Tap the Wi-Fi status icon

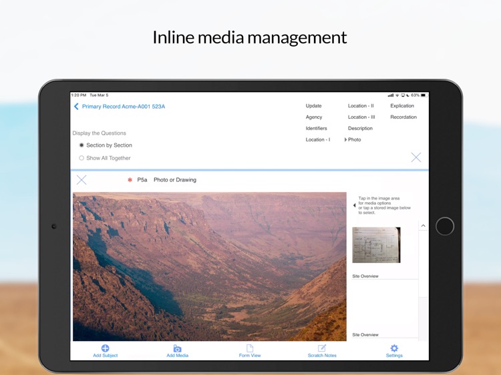click(x=397, y=95)
